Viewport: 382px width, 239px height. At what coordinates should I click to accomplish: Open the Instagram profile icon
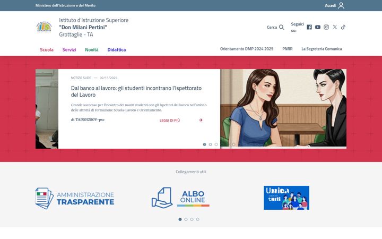326,27
